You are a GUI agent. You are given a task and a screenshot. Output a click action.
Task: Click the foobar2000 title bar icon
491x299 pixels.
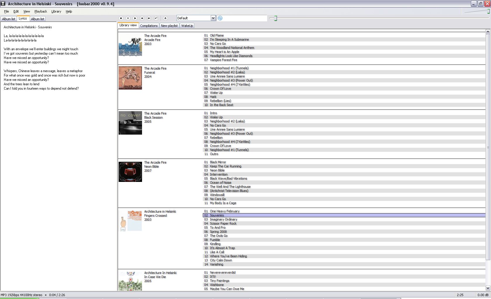click(x=3, y=4)
